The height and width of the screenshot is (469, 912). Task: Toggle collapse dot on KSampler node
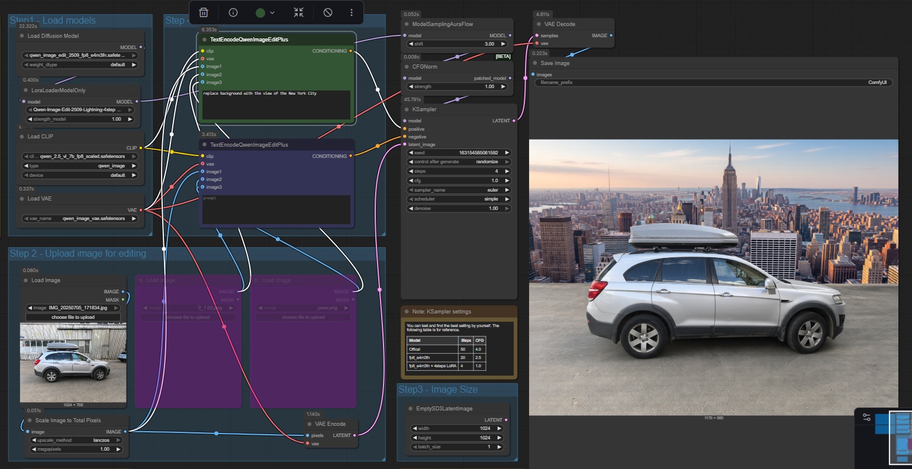click(x=407, y=109)
